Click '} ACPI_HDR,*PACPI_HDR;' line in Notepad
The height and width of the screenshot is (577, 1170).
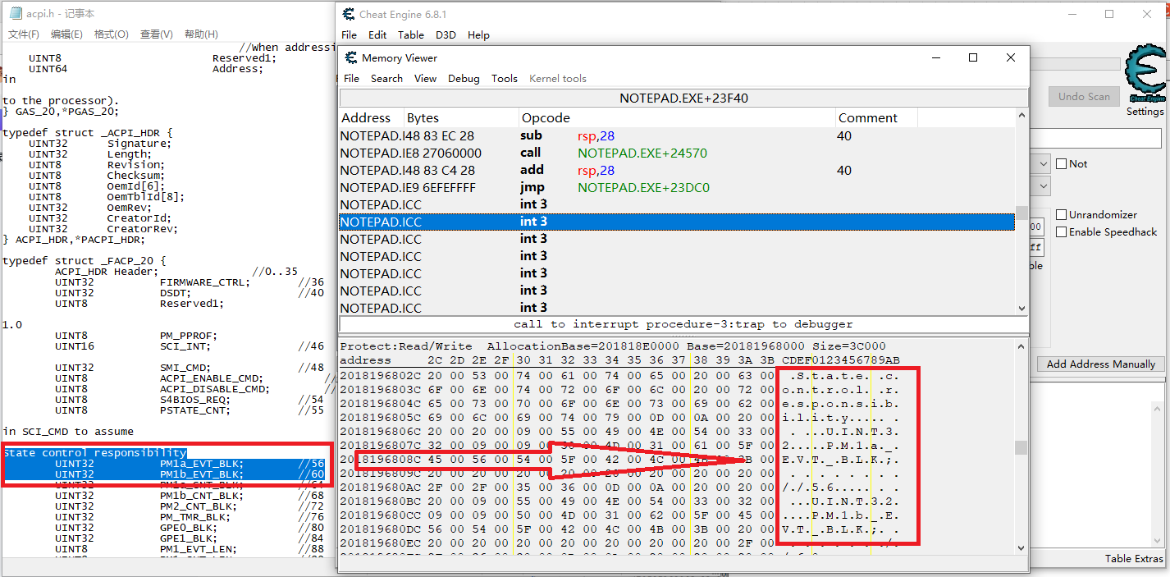[74, 239]
